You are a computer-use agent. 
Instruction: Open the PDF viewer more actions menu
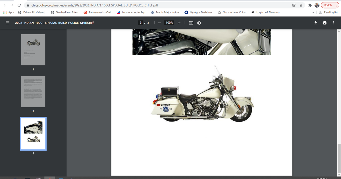[333, 23]
